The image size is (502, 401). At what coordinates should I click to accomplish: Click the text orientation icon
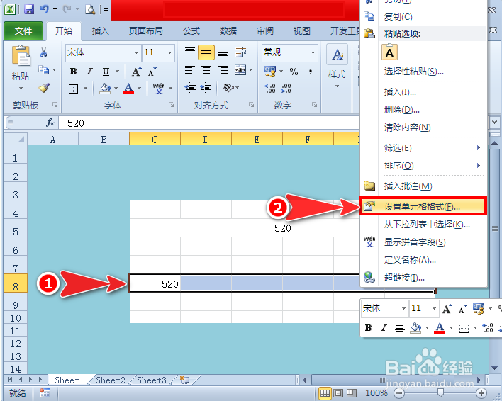point(228,88)
